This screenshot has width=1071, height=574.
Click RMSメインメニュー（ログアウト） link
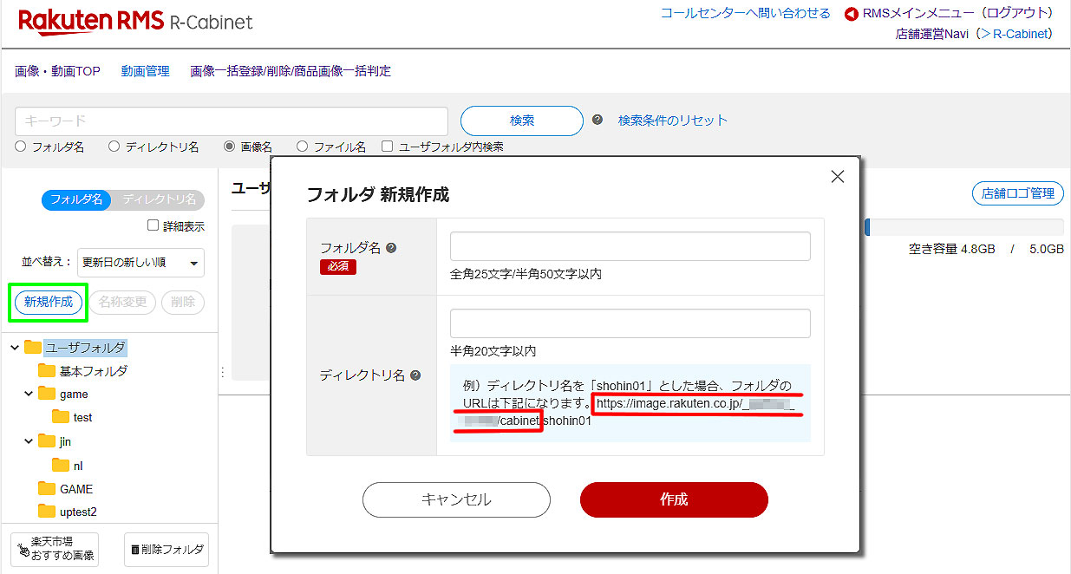pos(958,13)
